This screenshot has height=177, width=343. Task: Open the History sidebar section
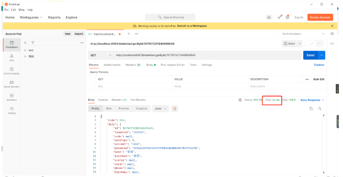12,111
